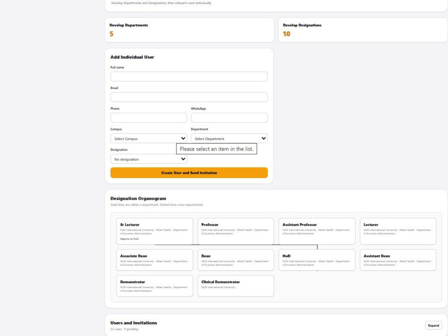The image size is (448, 336).
Task: Click the Users and Invitations heading
Action: [134, 323]
